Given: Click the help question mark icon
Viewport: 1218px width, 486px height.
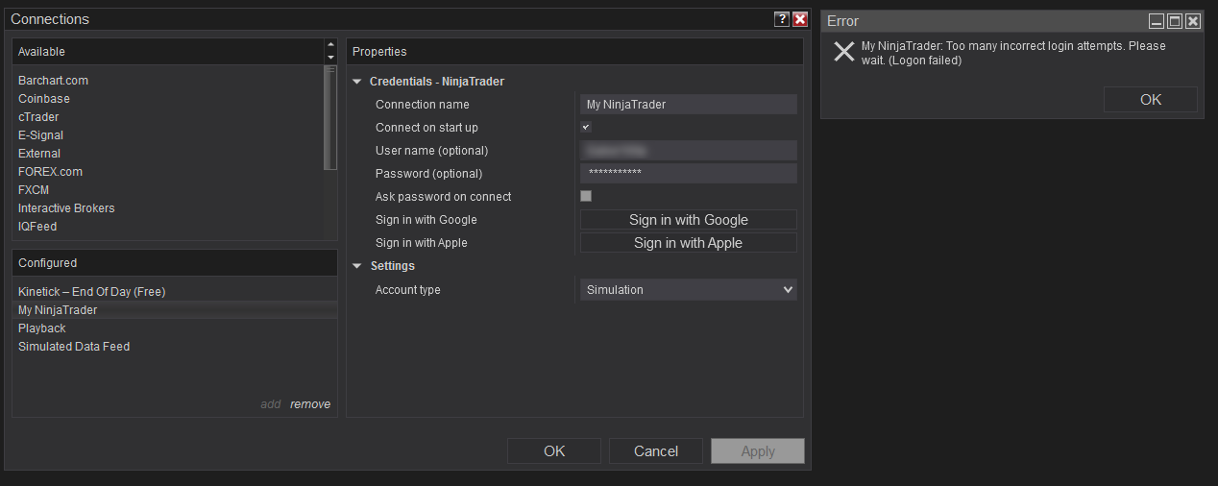Looking at the screenshot, I should tap(782, 19).
